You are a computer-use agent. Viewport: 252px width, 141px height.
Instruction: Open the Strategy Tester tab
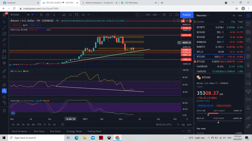tap(74, 131)
